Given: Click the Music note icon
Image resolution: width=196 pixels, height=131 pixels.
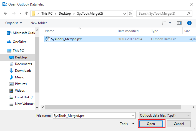Looking at the screenshot, I should (x=11, y=77).
